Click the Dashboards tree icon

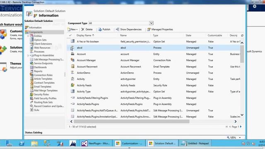point(31,67)
